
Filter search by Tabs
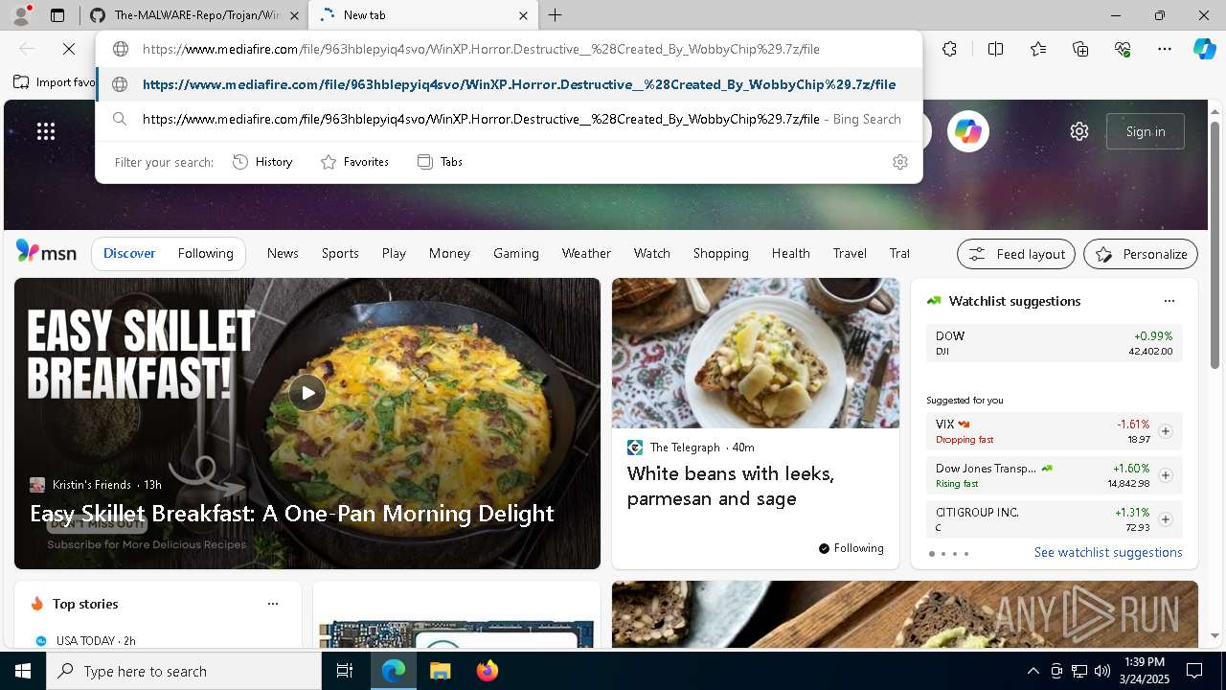441,162
